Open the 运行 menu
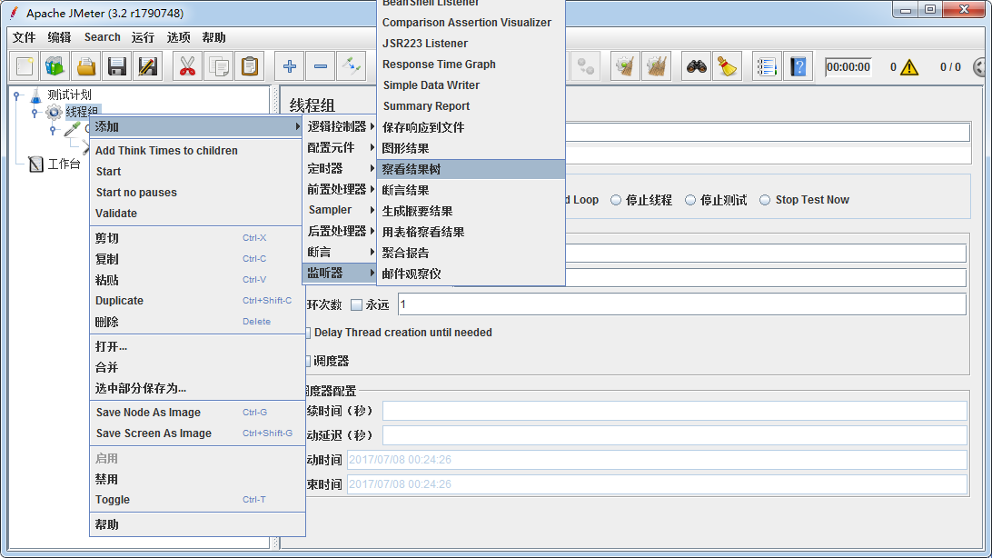992x558 pixels. pyautogui.click(x=143, y=37)
